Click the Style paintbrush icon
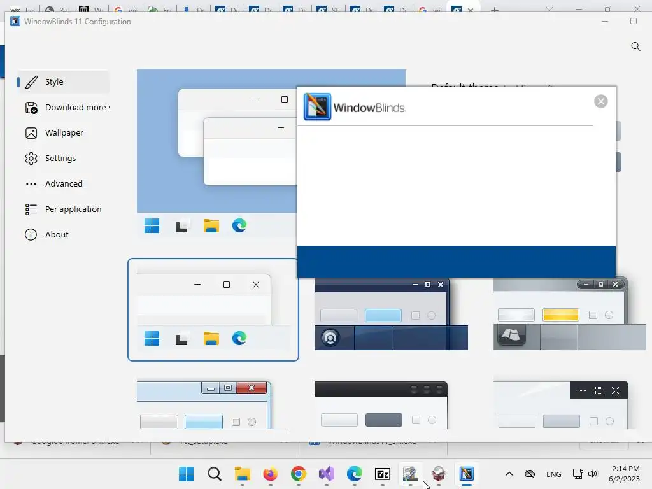 31,82
